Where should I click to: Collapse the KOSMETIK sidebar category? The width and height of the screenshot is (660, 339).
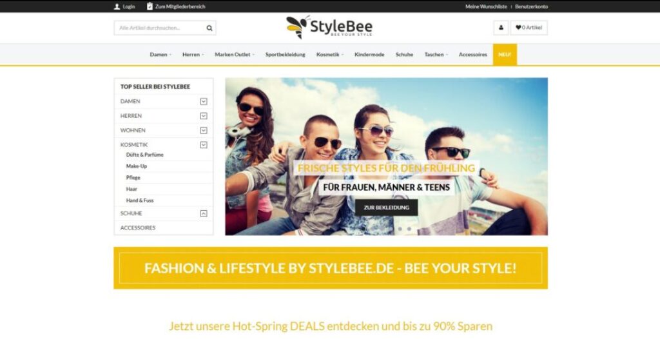204,144
